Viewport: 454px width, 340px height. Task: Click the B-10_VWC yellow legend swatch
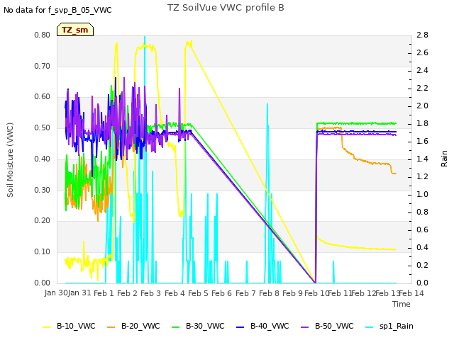47,327
